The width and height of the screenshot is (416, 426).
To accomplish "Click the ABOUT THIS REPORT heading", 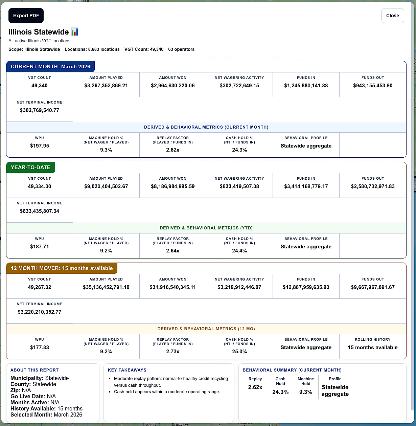I will pos(34,370).
